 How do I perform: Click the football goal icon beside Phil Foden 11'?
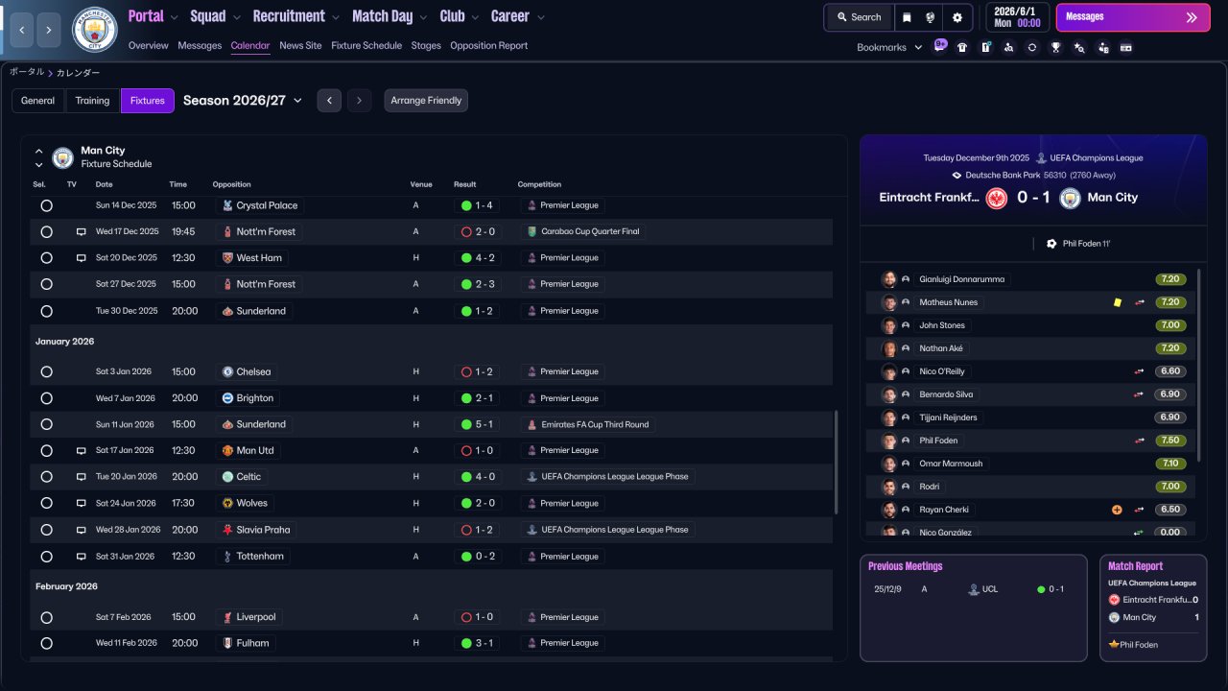1051,244
